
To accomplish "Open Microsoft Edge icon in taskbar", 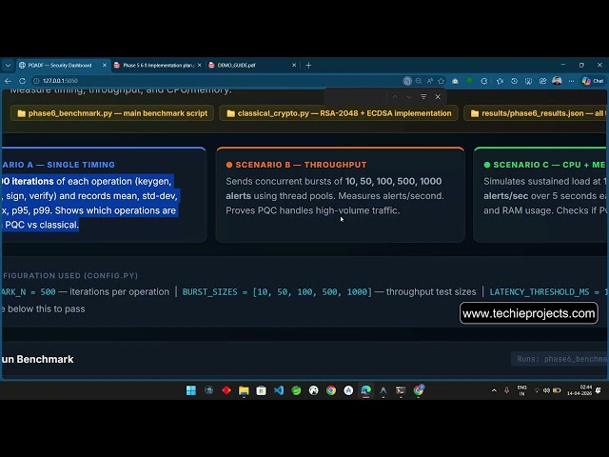I will (x=365, y=390).
